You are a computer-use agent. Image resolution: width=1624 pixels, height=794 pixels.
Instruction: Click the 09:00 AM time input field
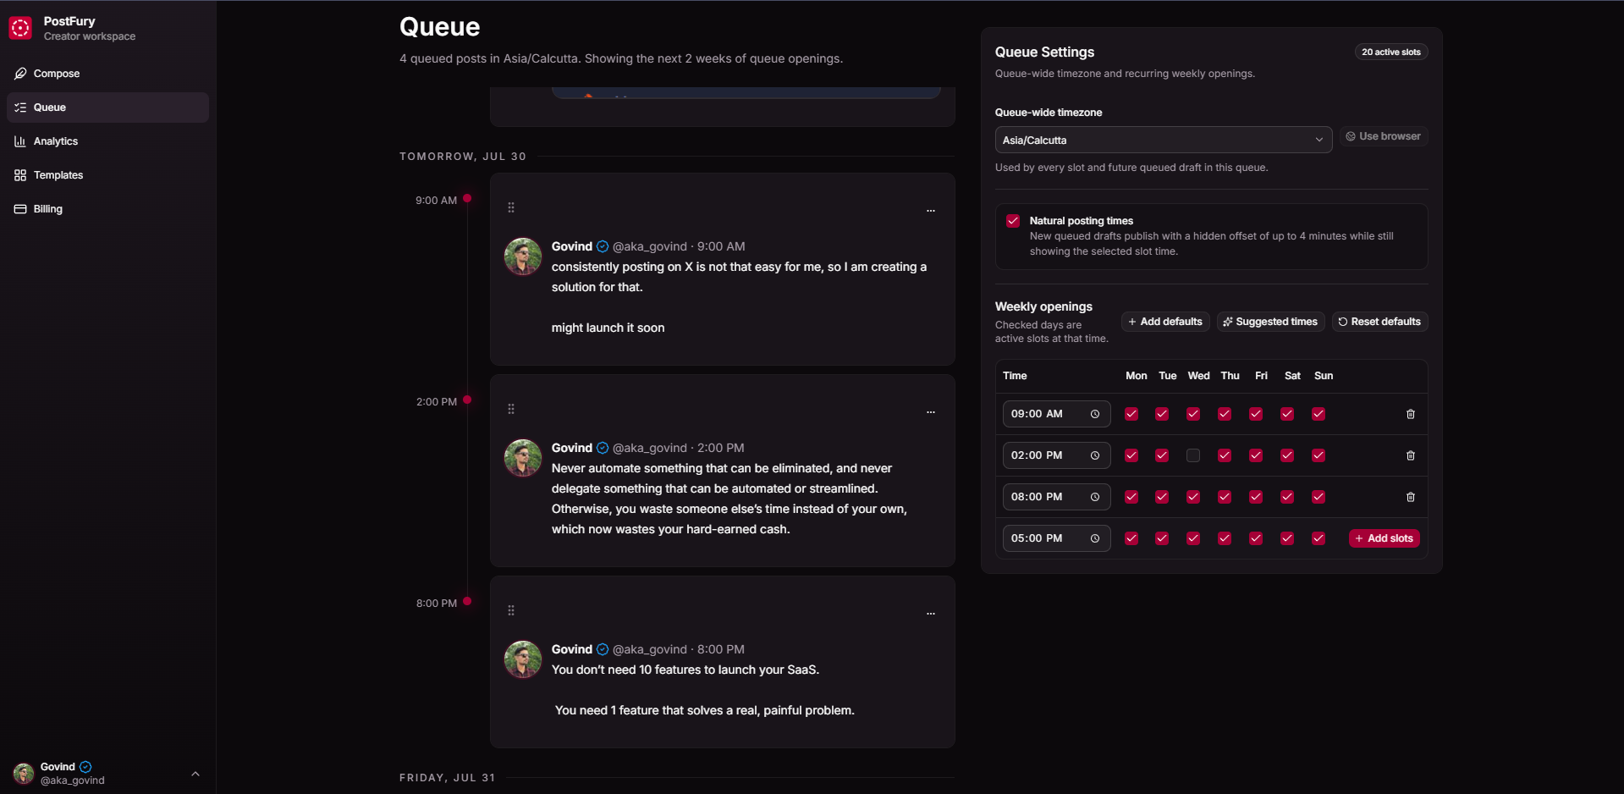coord(1056,414)
